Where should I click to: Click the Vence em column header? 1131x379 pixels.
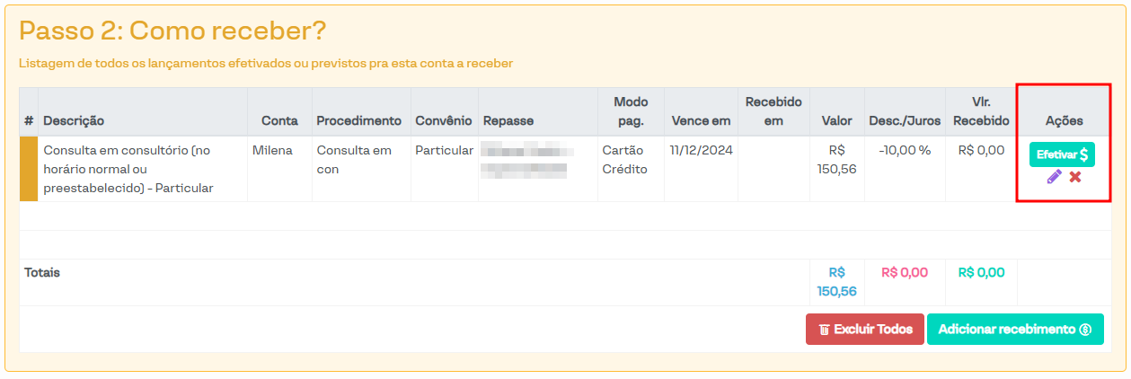point(701,120)
